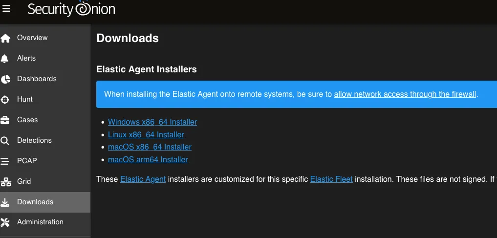Click the Dashboards pie chart icon
The height and width of the screenshot is (238, 497).
coord(5,79)
